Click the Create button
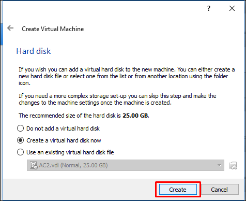Screen dimensions: 246x201 tap(178, 190)
